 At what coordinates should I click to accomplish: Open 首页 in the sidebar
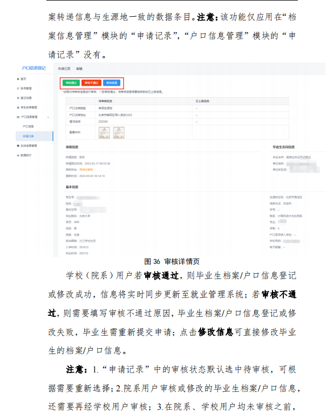coord(23,79)
